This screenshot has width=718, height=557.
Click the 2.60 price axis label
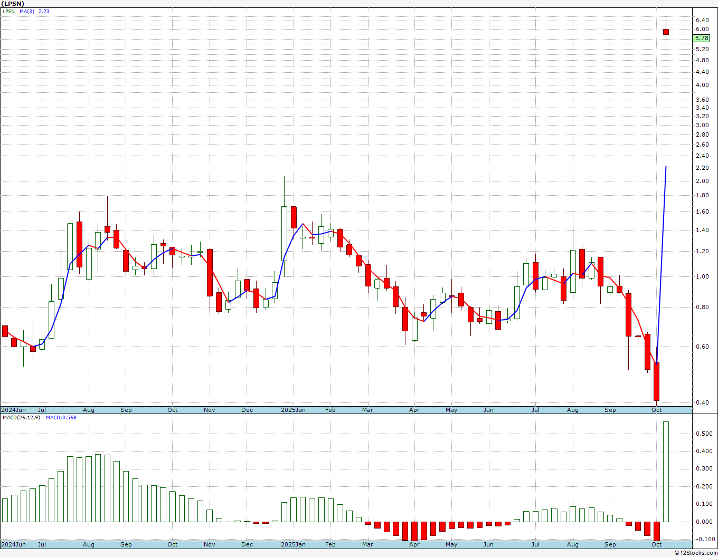(x=702, y=145)
